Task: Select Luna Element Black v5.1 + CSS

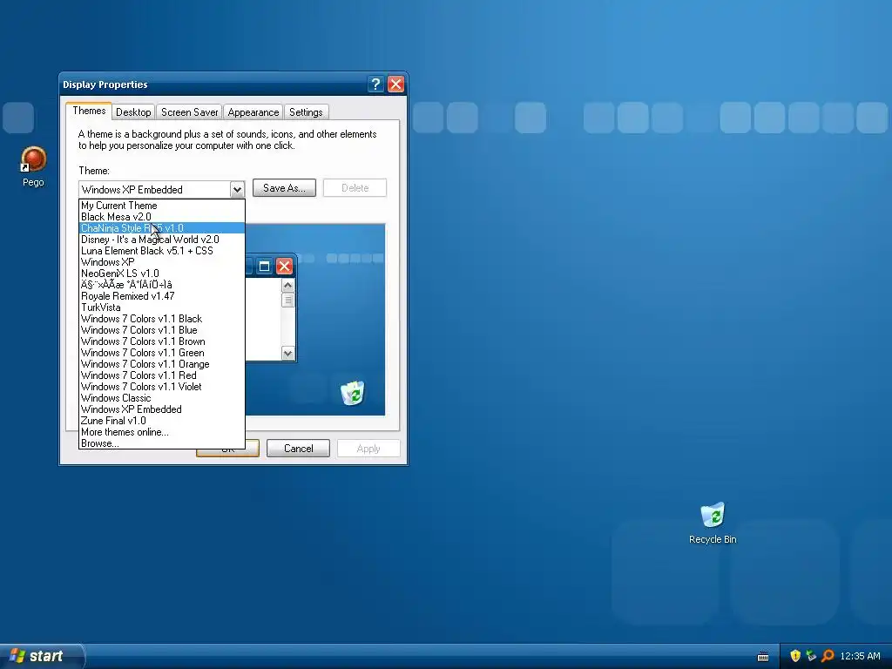Action: coord(161,251)
